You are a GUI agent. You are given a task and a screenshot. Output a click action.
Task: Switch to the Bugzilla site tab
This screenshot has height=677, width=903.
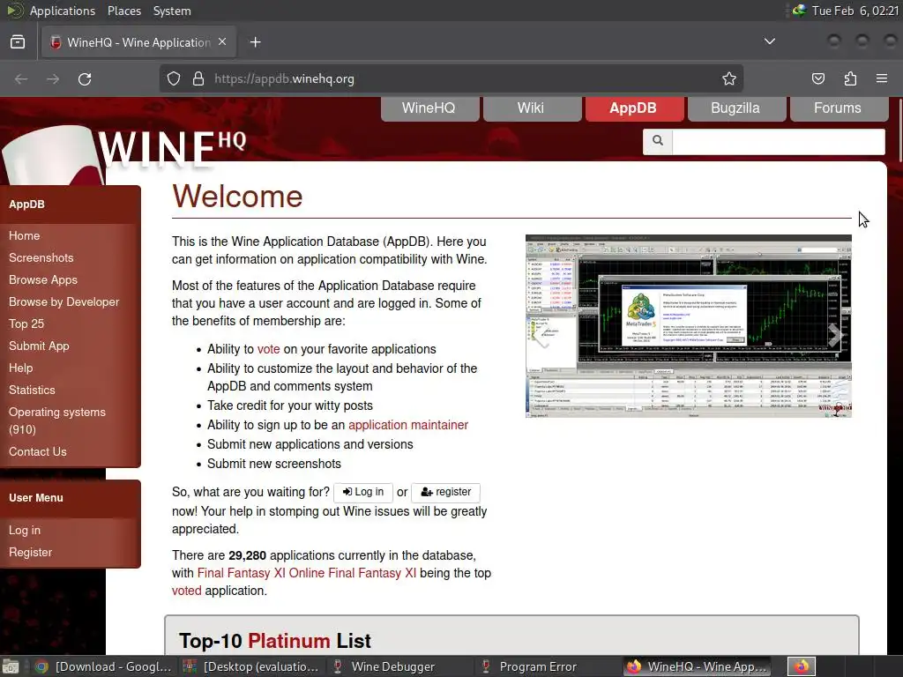point(736,108)
